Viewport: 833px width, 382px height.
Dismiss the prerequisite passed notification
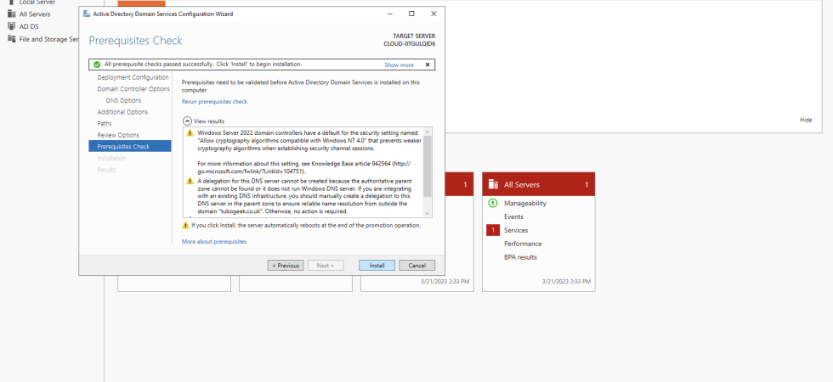tap(427, 65)
